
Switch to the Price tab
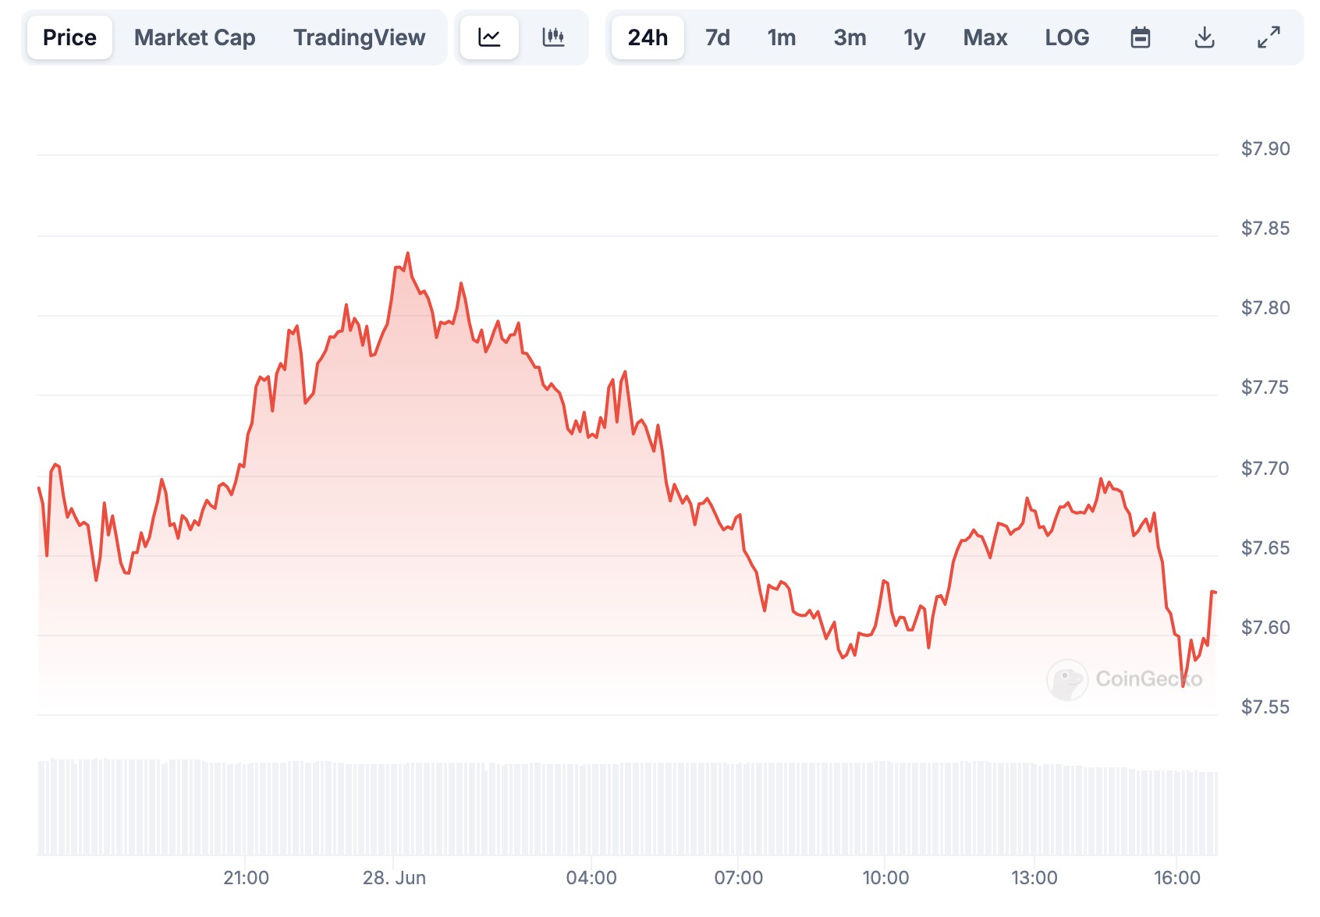[x=69, y=37]
